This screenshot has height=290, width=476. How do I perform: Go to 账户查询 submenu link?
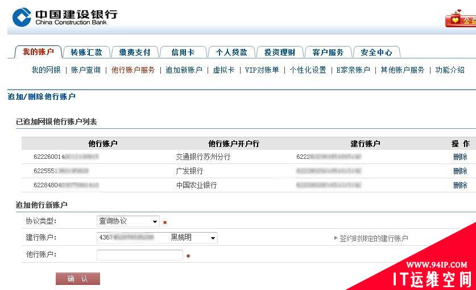(x=86, y=70)
